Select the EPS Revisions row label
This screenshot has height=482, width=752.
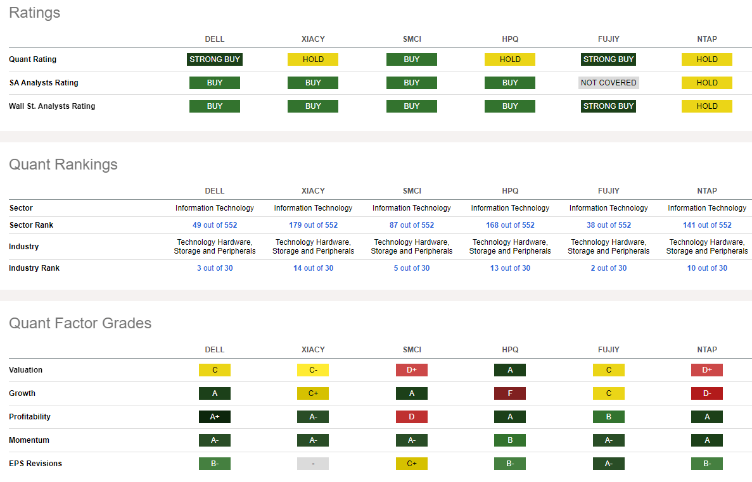pyautogui.click(x=35, y=464)
